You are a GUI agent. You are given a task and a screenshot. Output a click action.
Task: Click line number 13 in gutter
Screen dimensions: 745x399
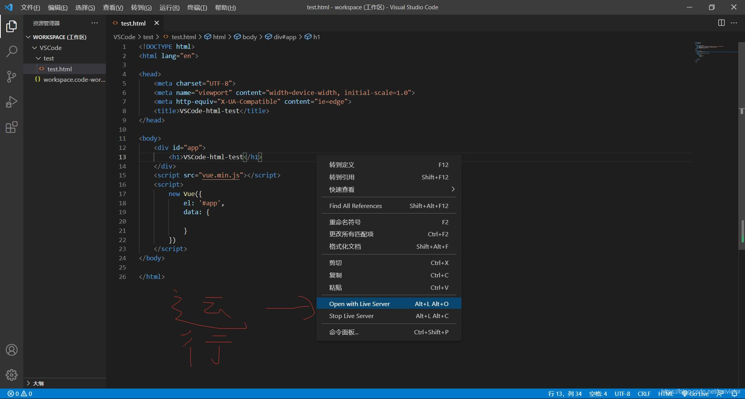point(122,157)
